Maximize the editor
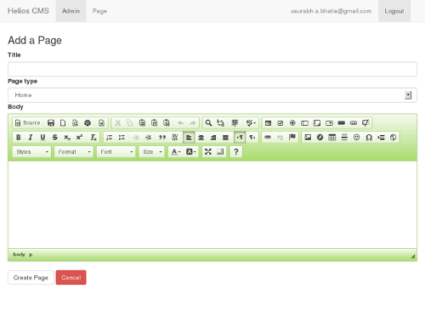Screen dimensions: 425x311 click(x=208, y=152)
